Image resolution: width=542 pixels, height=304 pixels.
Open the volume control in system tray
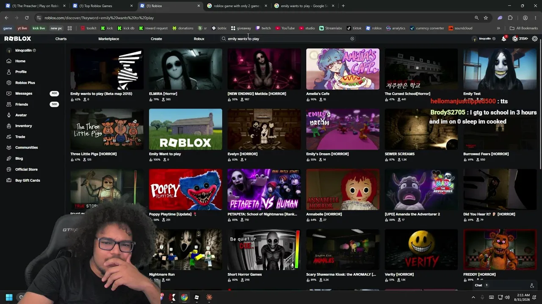click(x=507, y=297)
